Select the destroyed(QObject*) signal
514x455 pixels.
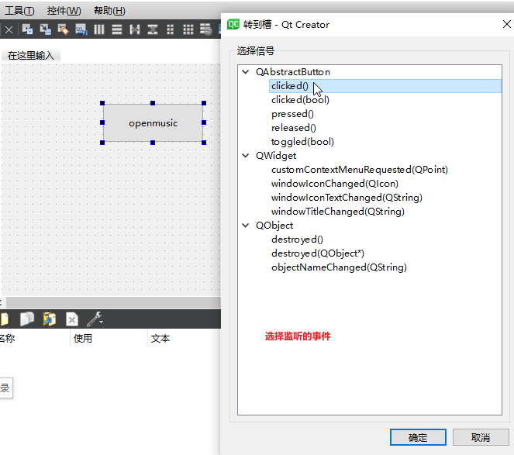[x=318, y=253]
